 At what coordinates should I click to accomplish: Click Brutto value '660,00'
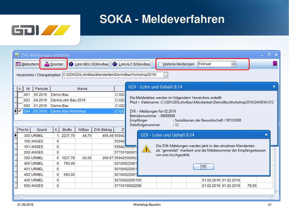tap(69, 175)
